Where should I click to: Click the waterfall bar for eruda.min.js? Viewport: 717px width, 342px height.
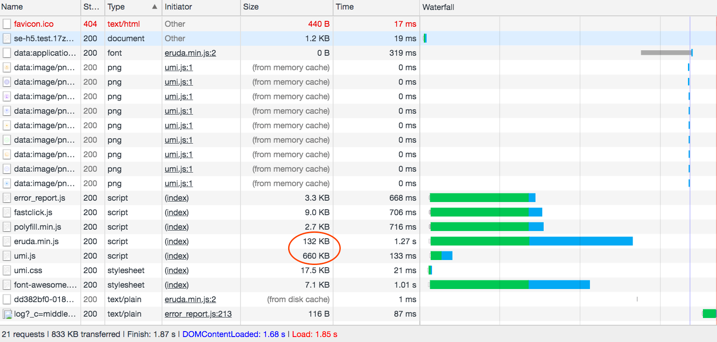tap(531, 241)
